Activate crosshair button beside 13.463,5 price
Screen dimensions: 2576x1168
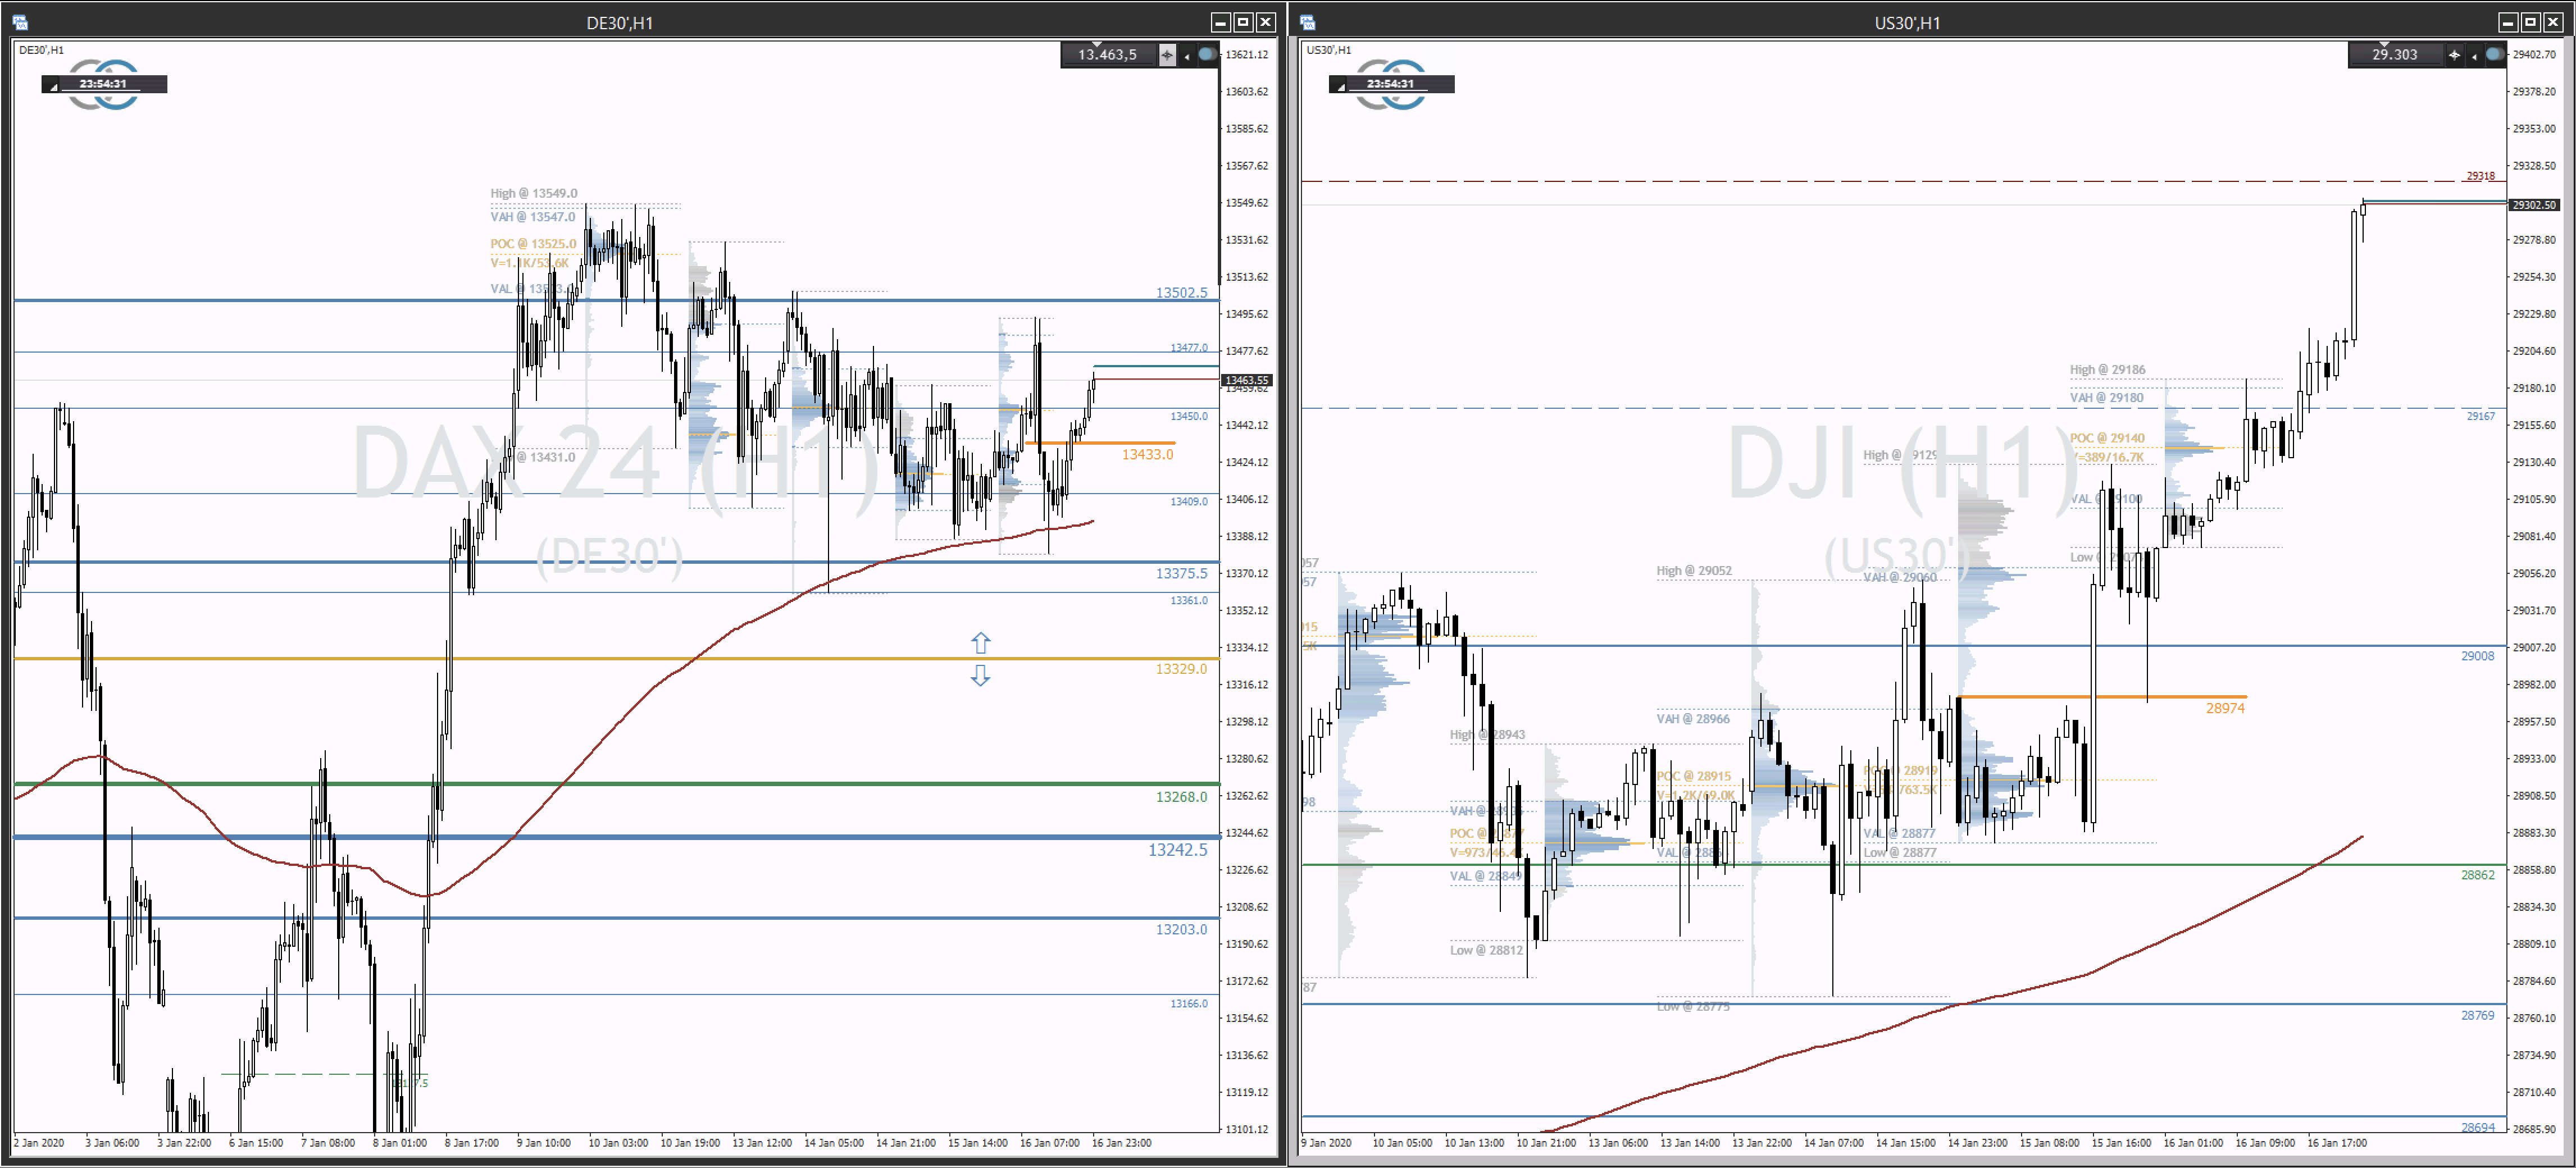pyautogui.click(x=1167, y=55)
